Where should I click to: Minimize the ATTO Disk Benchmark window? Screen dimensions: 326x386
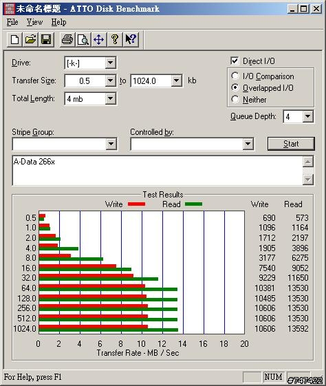(x=292, y=9)
